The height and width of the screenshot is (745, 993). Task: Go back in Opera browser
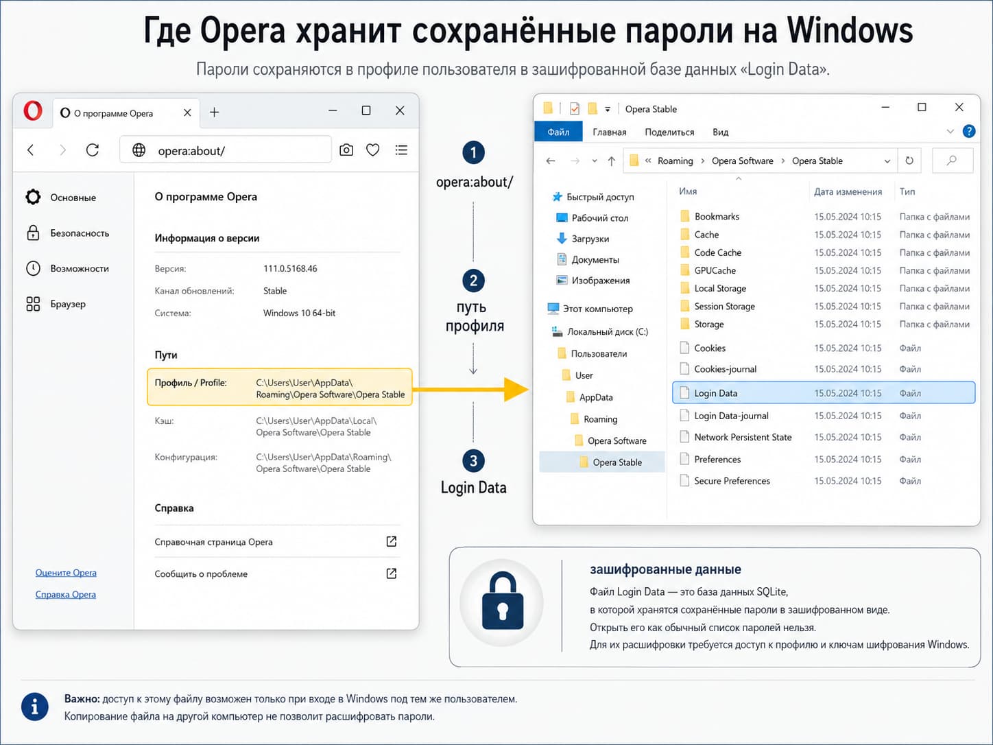coord(31,150)
